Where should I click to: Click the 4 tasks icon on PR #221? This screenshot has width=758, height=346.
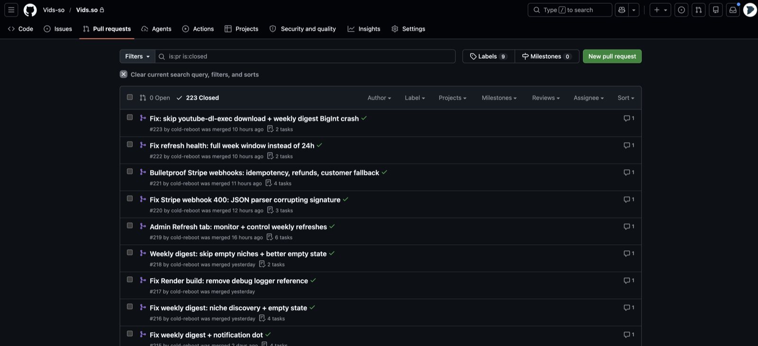coord(269,183)
